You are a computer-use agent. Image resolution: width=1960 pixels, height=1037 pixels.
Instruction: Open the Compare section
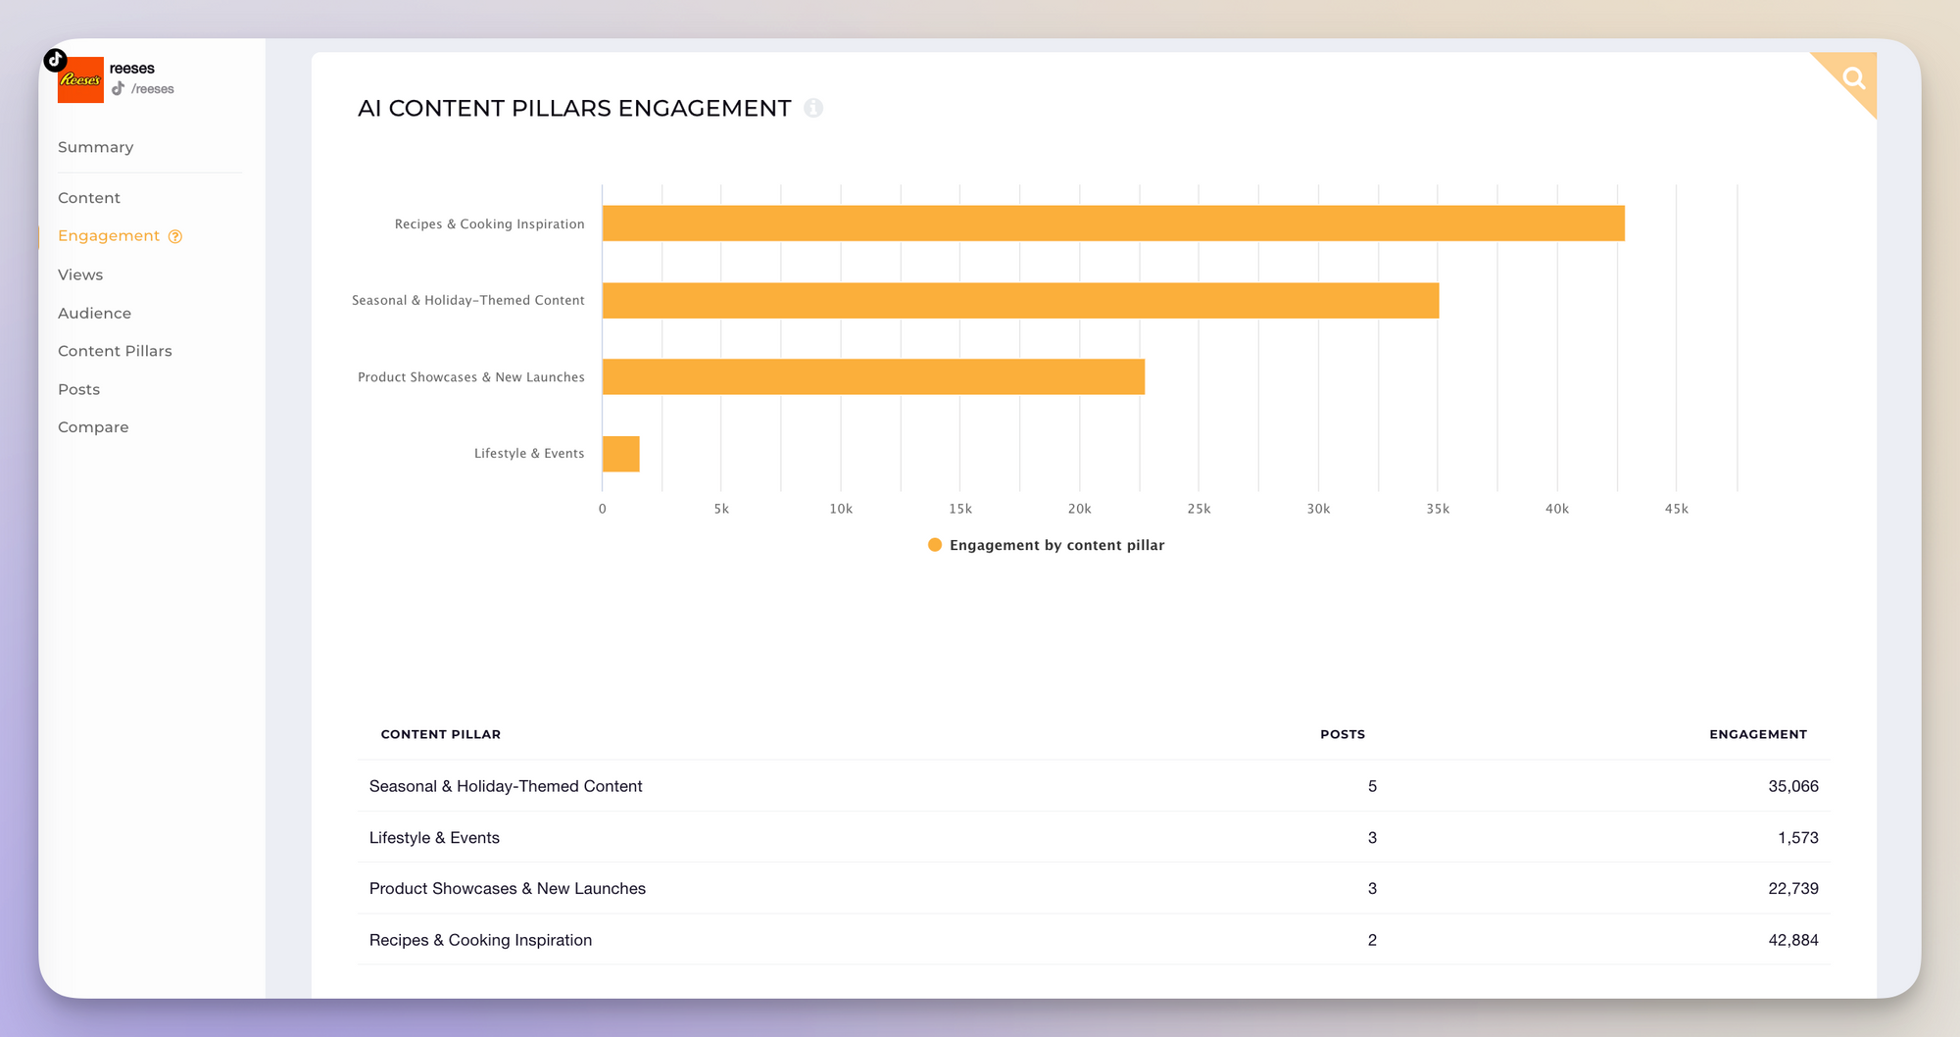[93, 427]
